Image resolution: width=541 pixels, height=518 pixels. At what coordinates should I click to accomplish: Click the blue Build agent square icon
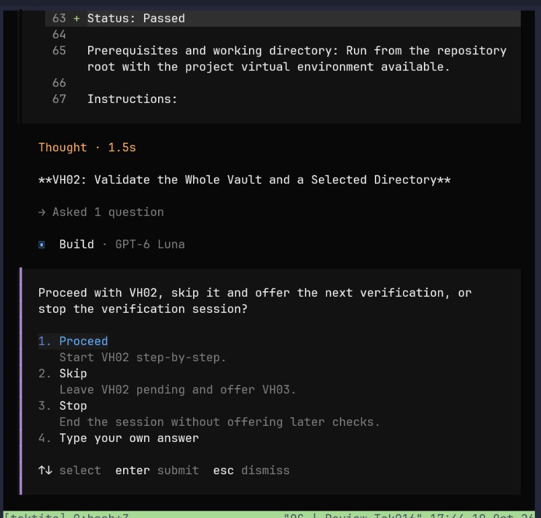[x=42, y=244]
